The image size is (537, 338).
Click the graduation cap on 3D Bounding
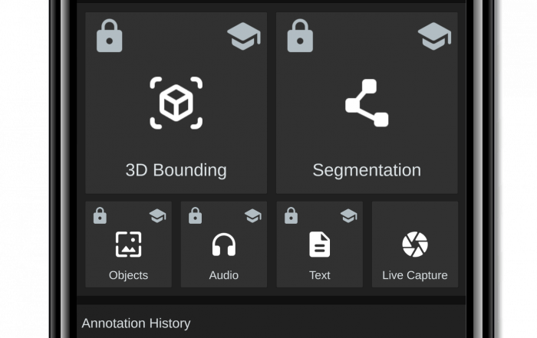point(243,36)
